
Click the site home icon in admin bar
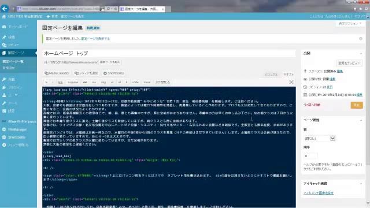coord(4,17)
